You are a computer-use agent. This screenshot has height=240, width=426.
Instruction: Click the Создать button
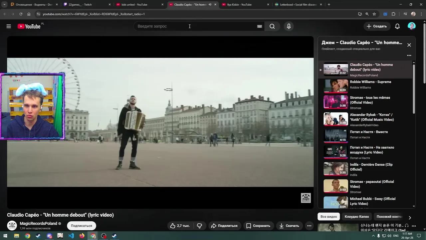pyautogui.click(x=377, y=26)
